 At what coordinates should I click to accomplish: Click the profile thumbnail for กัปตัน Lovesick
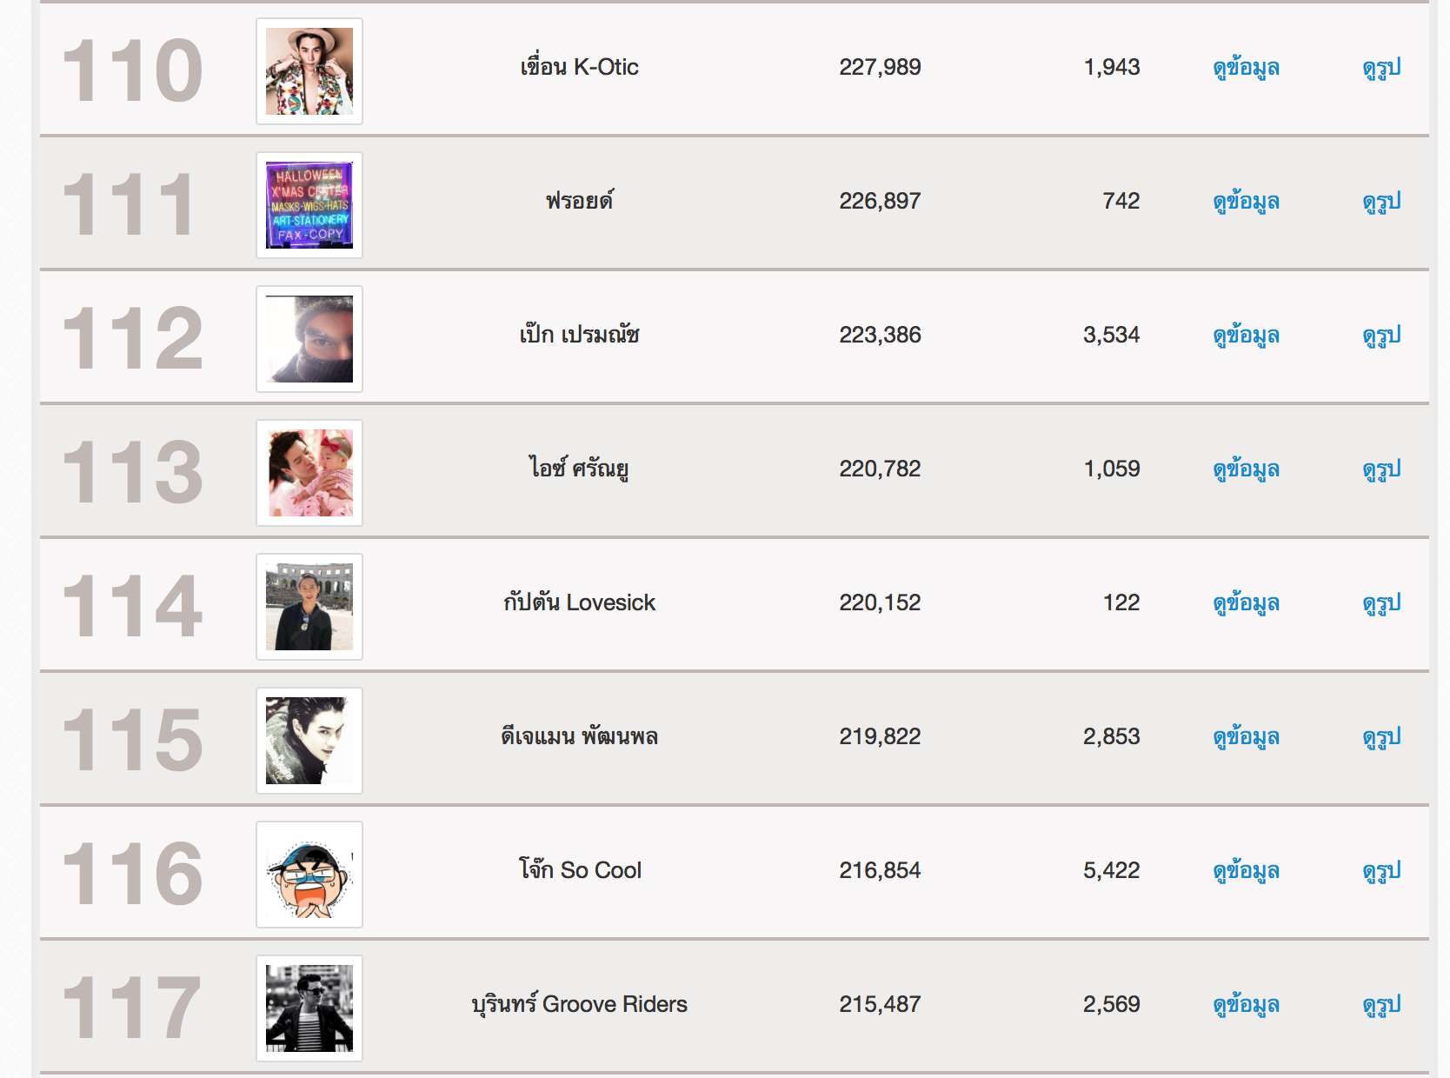(x=309, y=607)
